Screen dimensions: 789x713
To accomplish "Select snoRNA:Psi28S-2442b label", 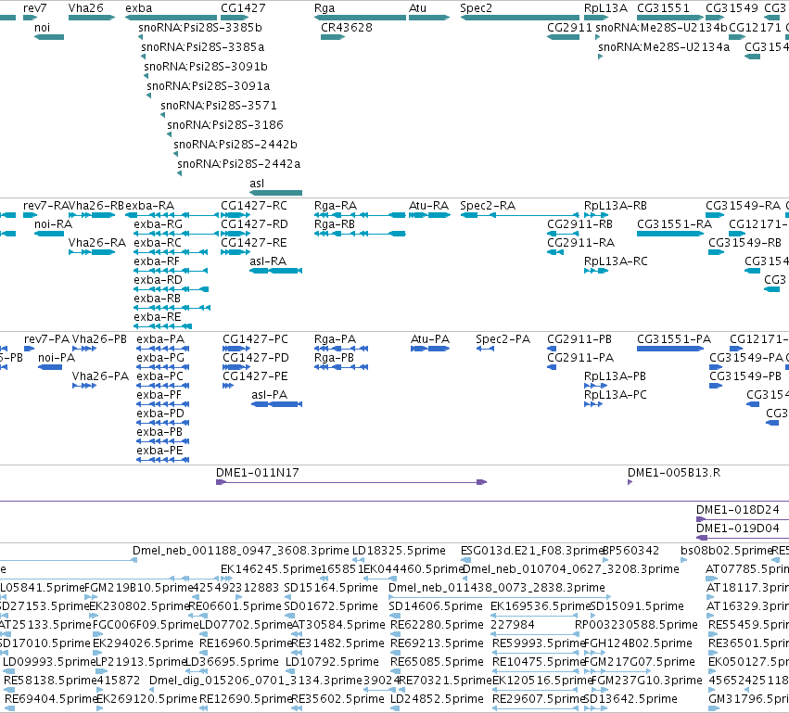I will (x=235, y=145).
